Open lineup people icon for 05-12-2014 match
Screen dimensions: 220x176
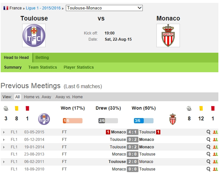(215, 140)
